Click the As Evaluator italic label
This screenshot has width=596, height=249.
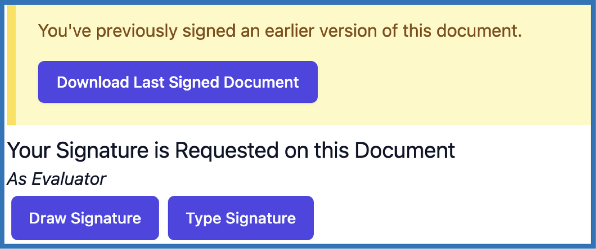(x=57, y=179)
